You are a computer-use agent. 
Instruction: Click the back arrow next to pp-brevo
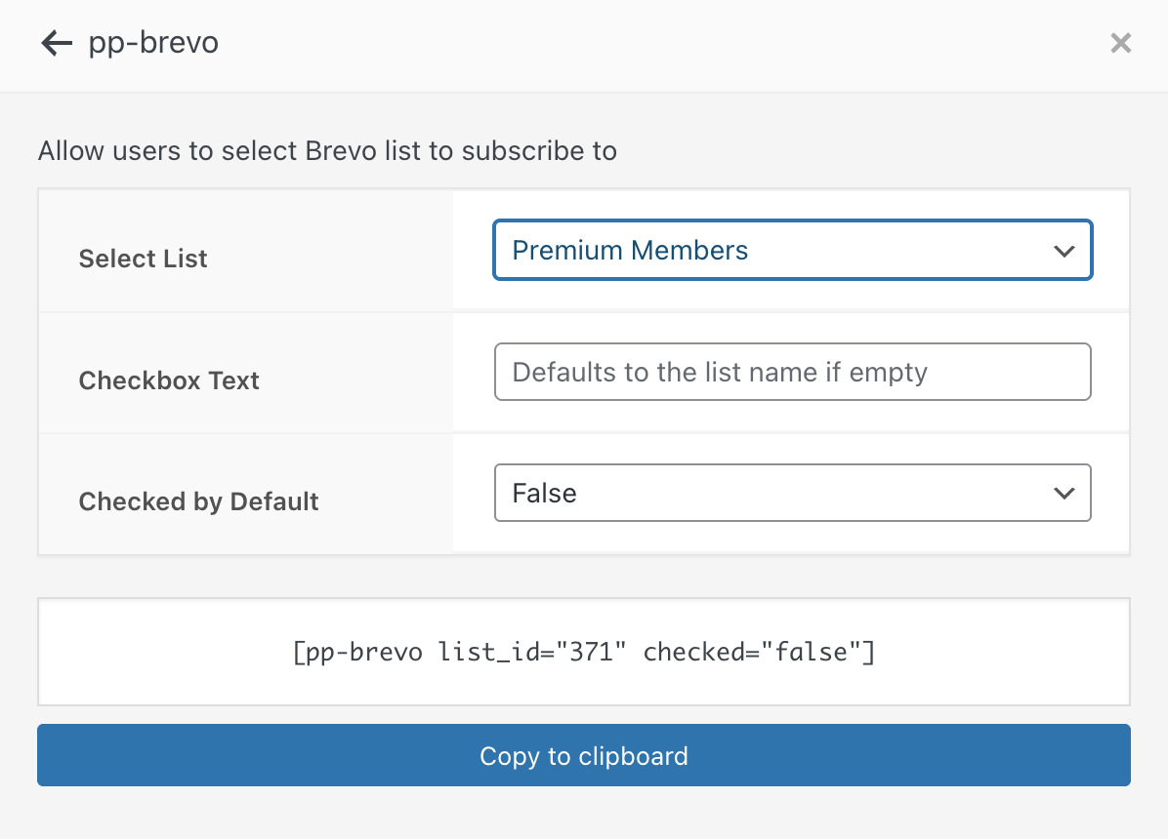pyautogui.click(x=57, y=44)
